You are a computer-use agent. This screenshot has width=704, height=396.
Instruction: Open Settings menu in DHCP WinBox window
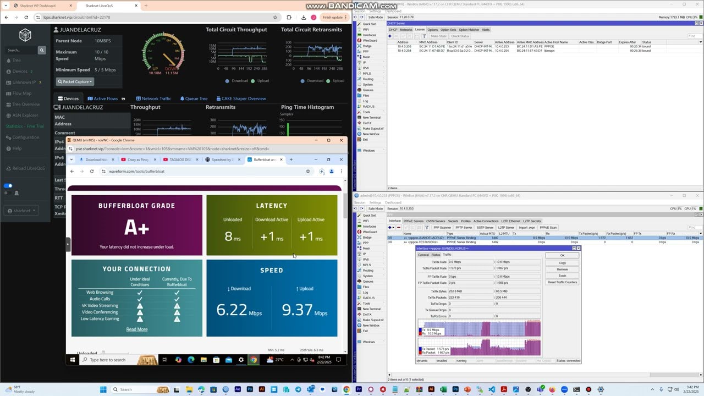coord(375,11)
